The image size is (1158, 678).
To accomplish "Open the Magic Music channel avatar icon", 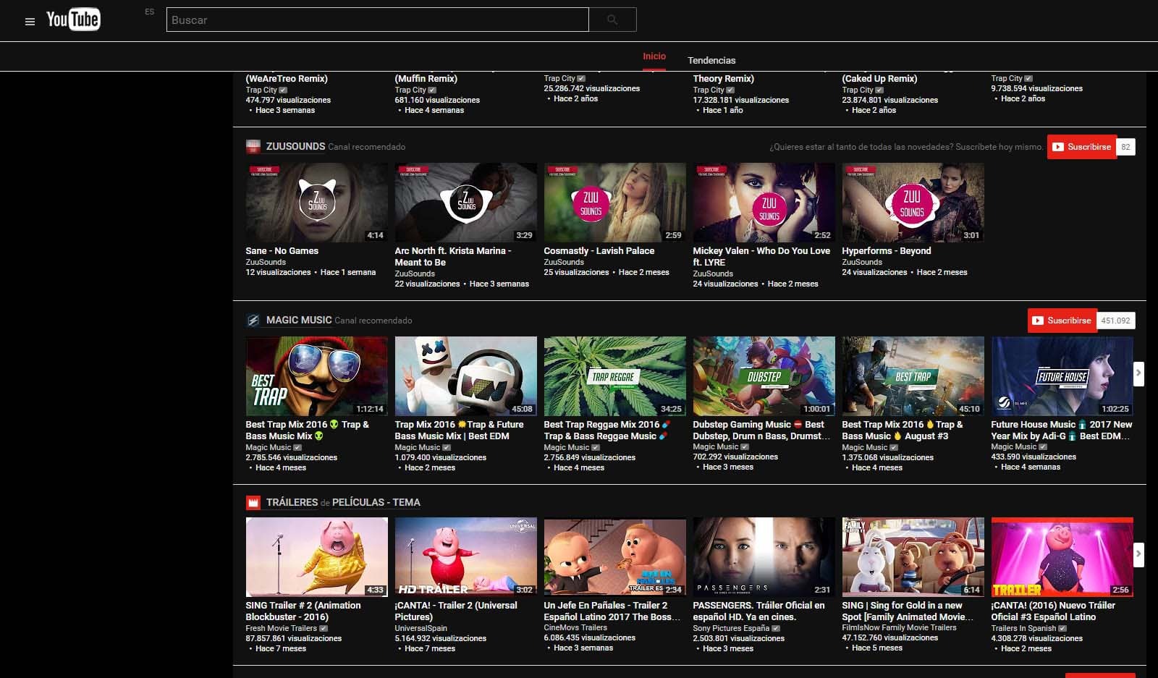I will coord(253,320).
